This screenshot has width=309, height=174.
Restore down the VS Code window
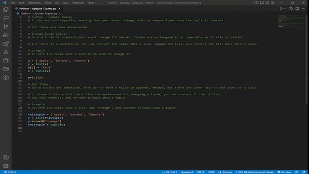tap(292, 3)
